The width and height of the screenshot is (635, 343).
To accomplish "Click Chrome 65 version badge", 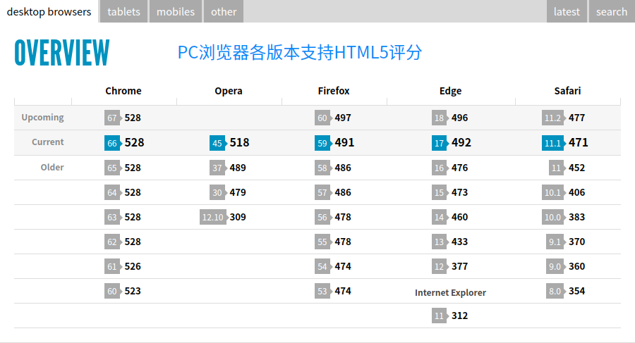I will click(x=112, y=168).
